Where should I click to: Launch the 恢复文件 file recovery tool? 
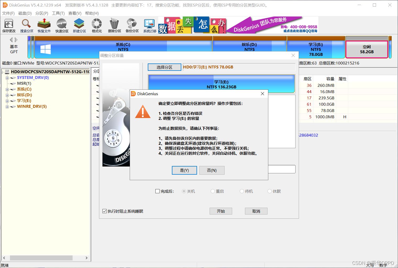[x=44, y=26]
